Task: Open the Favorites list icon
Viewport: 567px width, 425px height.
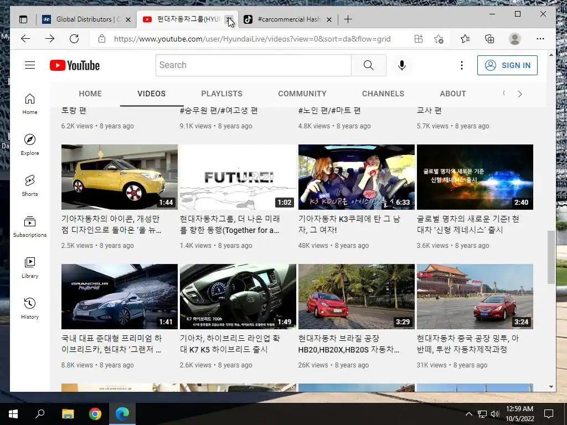Action: pos(465,39)
